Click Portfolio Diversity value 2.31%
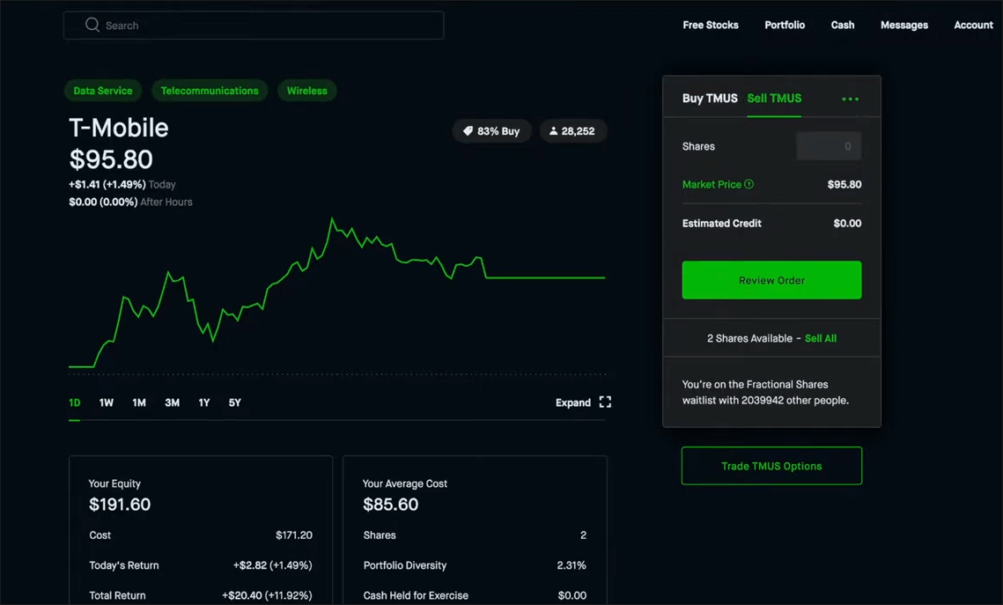 click(x=572, y=565)
